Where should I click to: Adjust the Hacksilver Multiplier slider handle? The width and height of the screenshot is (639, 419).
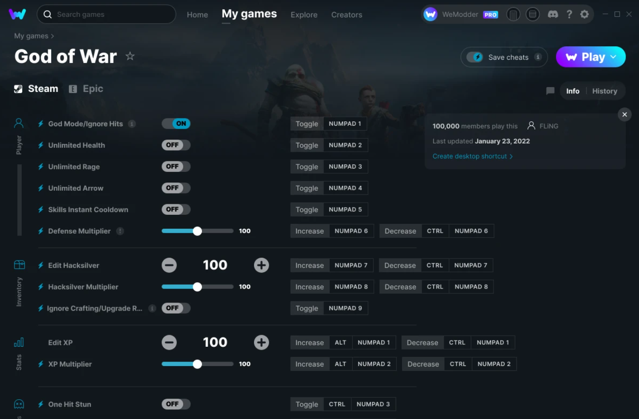pyautogui.click(x=197, y=287)
